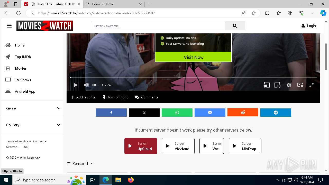Open Edge Settings and more menu
The width and height of the screenshot is (329, 185).
coord(313,13)
